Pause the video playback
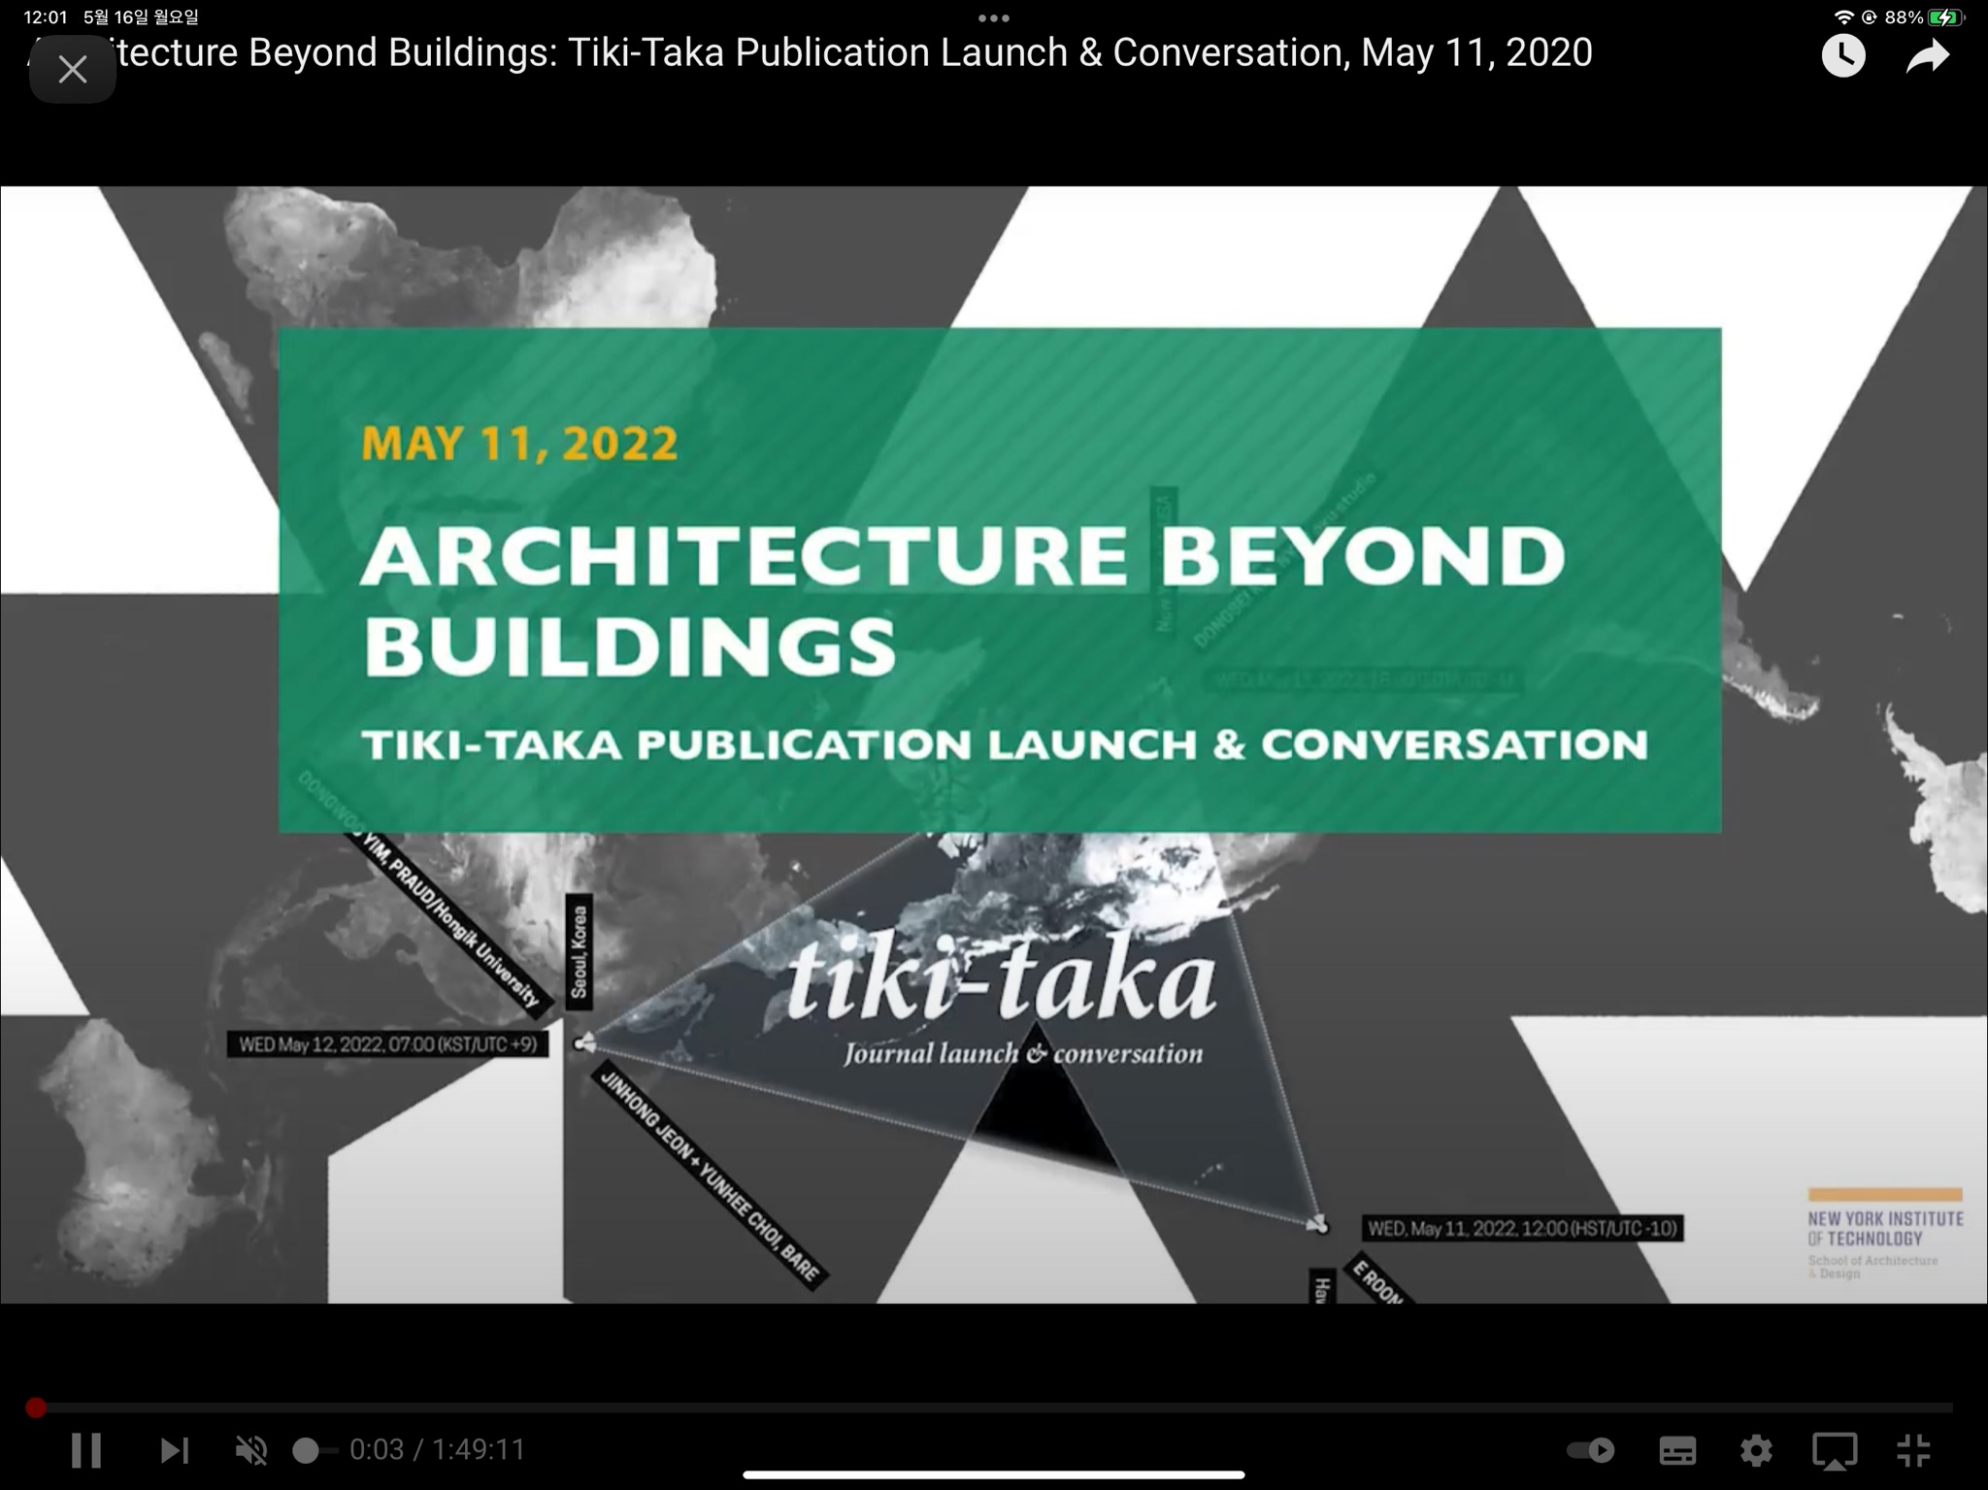The width and height of the screenshot is (1988, 1490). 85,1450
